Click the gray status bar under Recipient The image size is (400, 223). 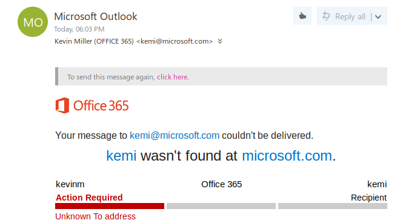coord(333,206)
